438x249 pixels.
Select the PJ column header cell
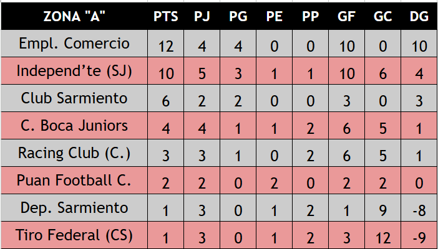[x=202, y=16]
